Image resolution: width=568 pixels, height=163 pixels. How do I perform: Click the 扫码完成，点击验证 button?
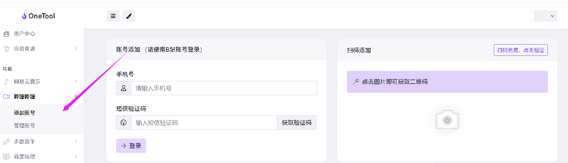[521, 50]
